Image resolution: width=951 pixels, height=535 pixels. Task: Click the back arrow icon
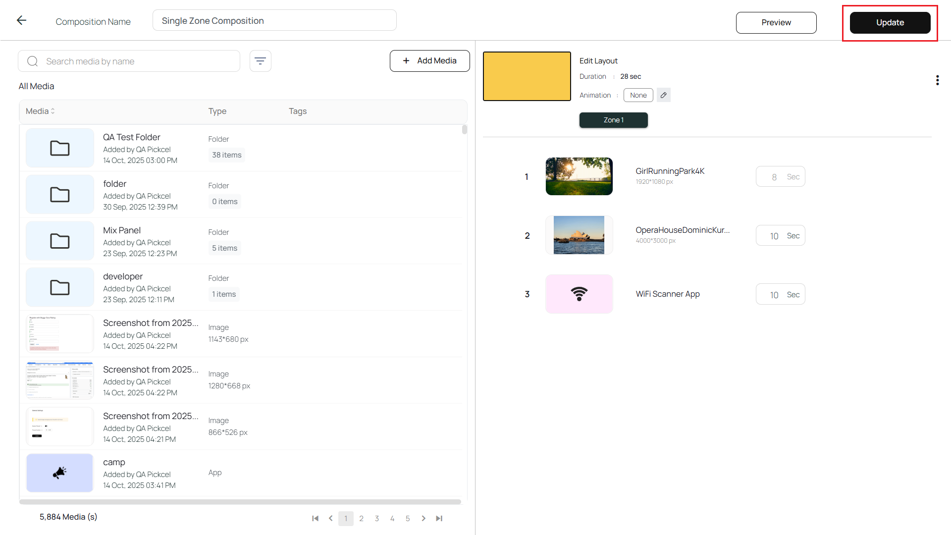tap(21, 20)
